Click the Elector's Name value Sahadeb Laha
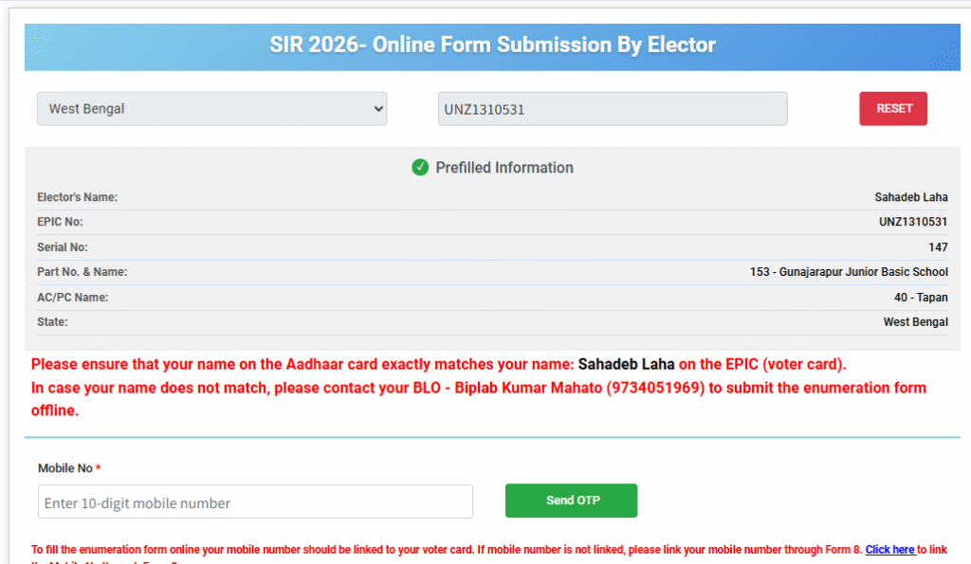971x564 pixels. tap(910, 197)
